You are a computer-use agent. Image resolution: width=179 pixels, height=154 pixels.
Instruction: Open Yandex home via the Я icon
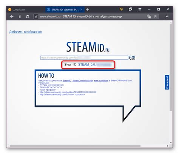(x=20, y=17)
